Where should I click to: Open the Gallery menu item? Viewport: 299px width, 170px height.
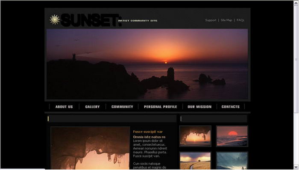click(x=93, y=107)
